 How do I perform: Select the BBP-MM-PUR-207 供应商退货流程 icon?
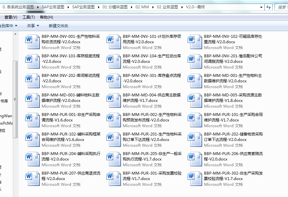point(32,179)
